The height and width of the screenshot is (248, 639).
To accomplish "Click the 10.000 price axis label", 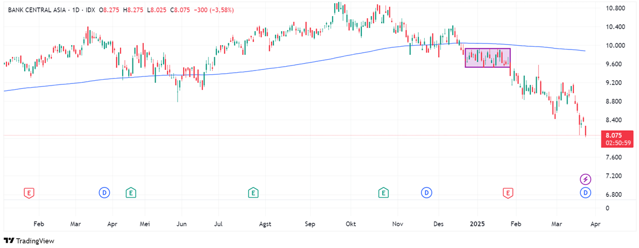I will point(616,46).
